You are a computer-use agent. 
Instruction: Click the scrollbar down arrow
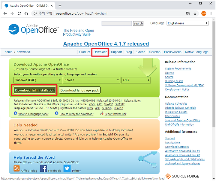pos(214,179)
